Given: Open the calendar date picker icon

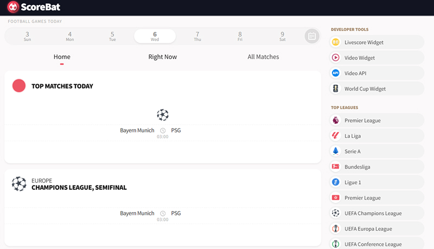Looking at the screenshot, I should [312, 36].
